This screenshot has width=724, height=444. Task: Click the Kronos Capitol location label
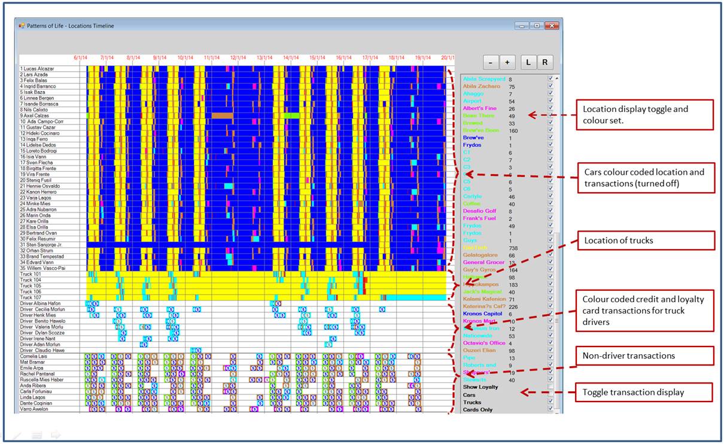(482, 314)
